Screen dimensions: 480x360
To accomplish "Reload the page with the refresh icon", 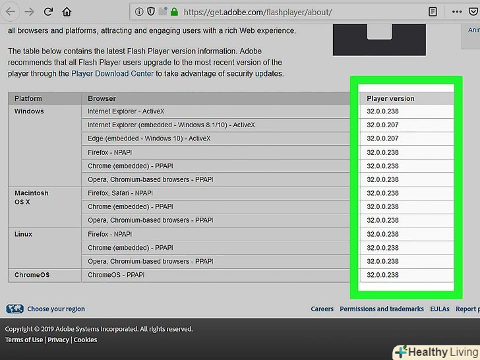I will [x=48, y=12].
